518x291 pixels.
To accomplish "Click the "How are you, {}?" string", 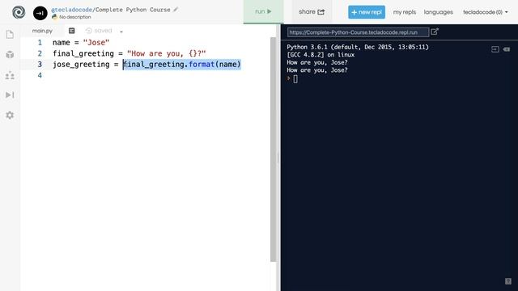I will 166,53.
